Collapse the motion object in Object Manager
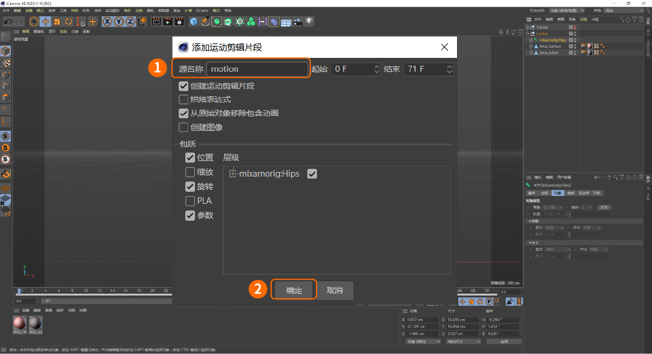Screen dimensions: 652x354 pos(528,34)
